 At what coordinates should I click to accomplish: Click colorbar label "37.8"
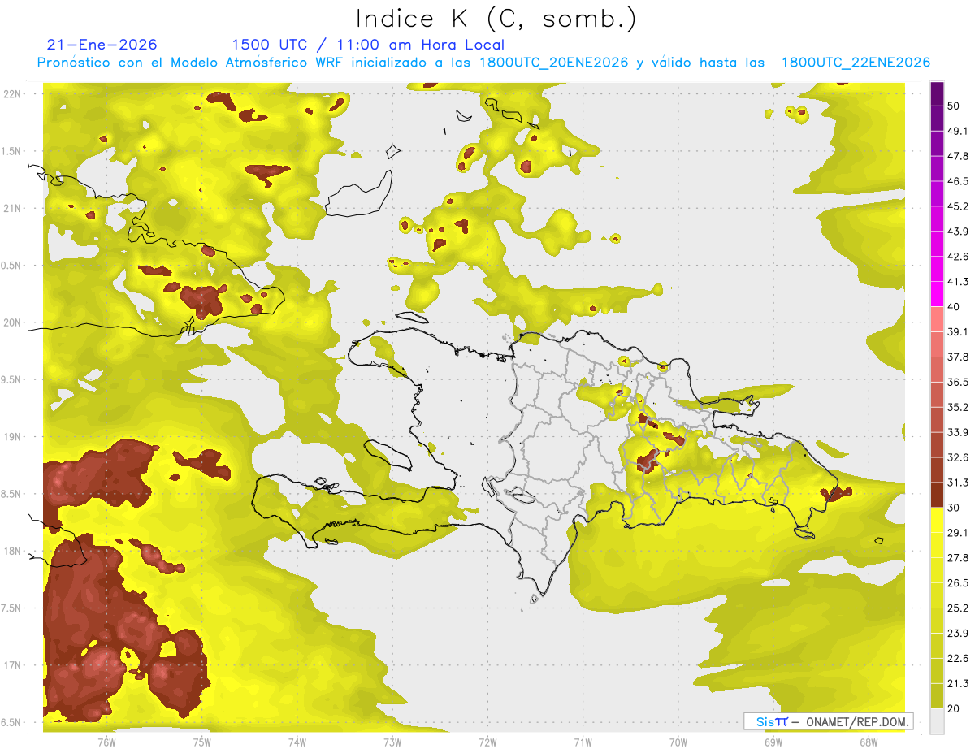(x=958, y=357)
